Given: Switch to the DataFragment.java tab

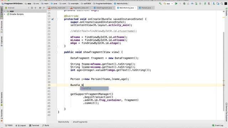Looking at the screenshot, I should pyautogui.click(x=104, y=8).
